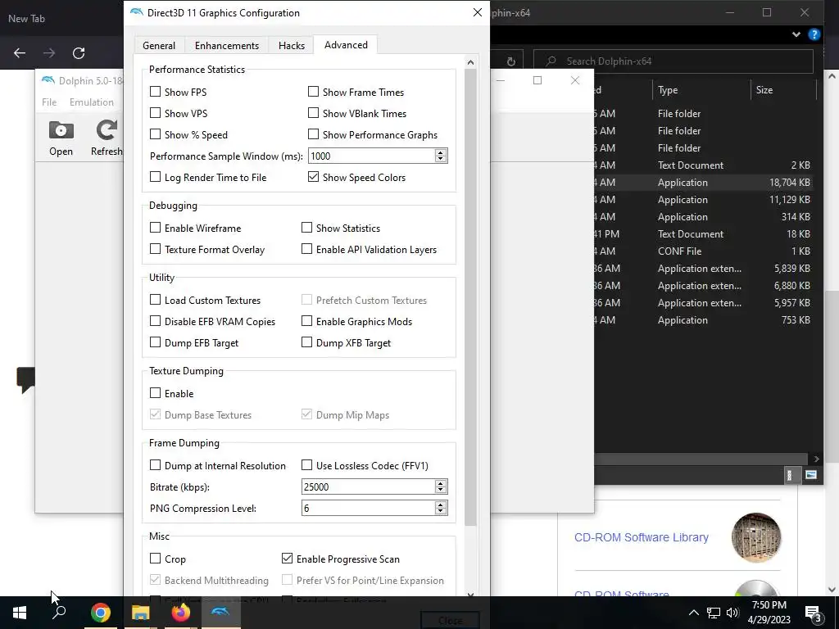The width and height of the screenshot is (839, 629).
Task: Click the taskbar clock and date
Action: (769, 613)
